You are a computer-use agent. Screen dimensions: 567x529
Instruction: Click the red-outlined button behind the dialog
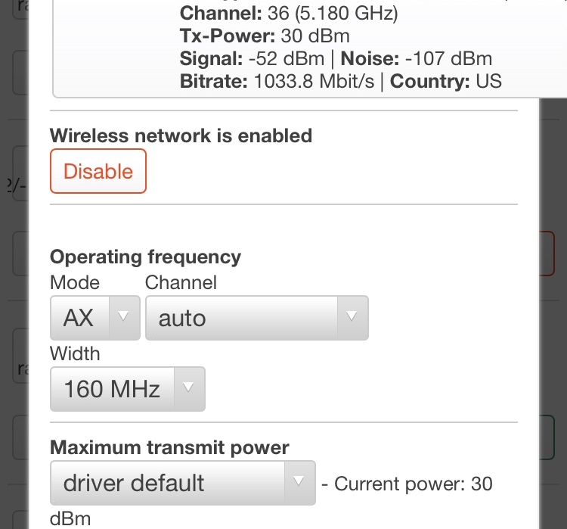click(547, 254)
